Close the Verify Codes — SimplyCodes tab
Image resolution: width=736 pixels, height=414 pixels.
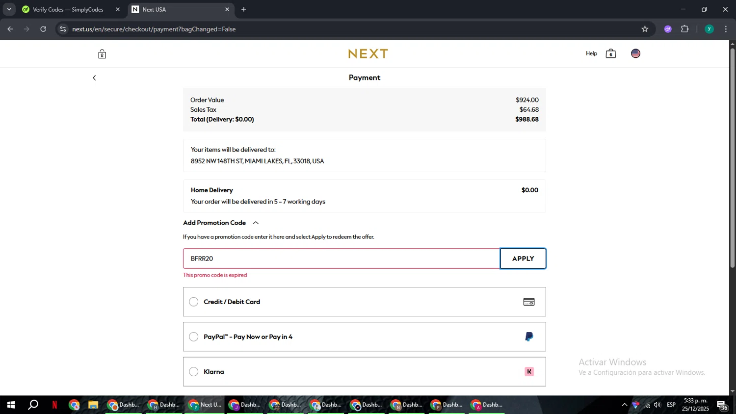[118, 9]
